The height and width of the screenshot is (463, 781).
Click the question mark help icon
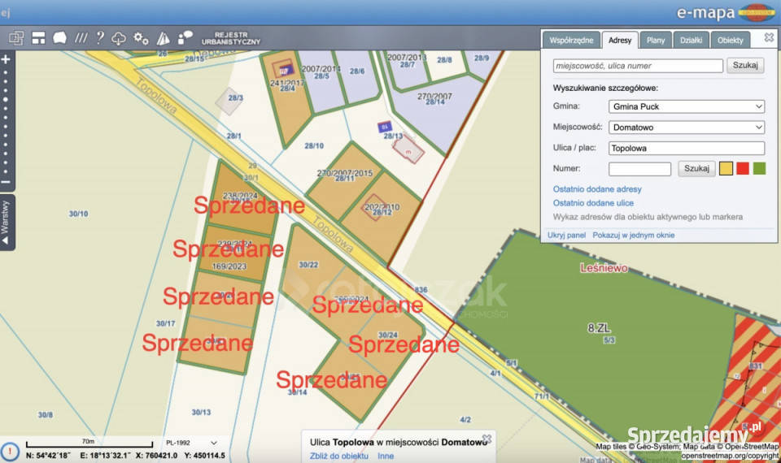[x=100, y=38]
